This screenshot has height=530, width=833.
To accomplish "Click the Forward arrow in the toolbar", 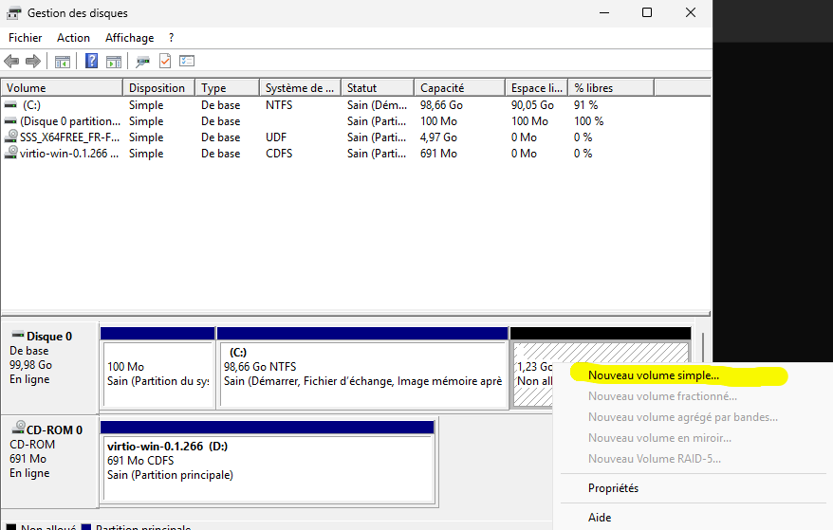I will (33, 62).
